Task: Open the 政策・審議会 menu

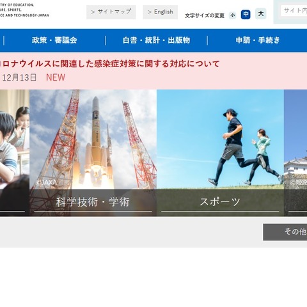Action: point(54,40)
